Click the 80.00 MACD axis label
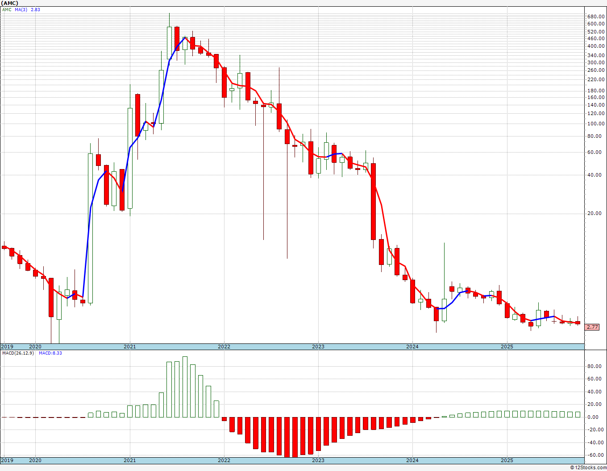This screenshot has width=607, height=471. [595, 366]
